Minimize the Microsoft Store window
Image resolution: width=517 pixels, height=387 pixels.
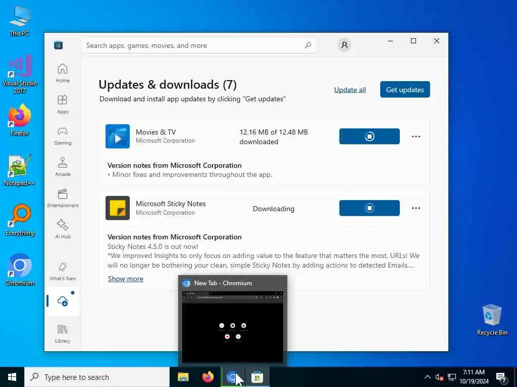click(390, 41)
